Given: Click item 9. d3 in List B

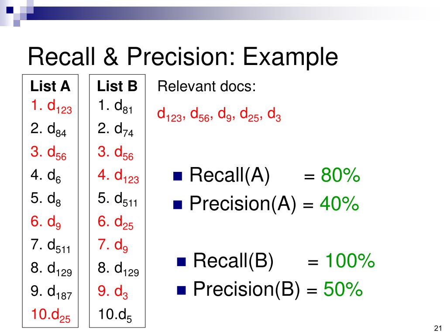Looking at the screenshot, I should pos(113,292).
